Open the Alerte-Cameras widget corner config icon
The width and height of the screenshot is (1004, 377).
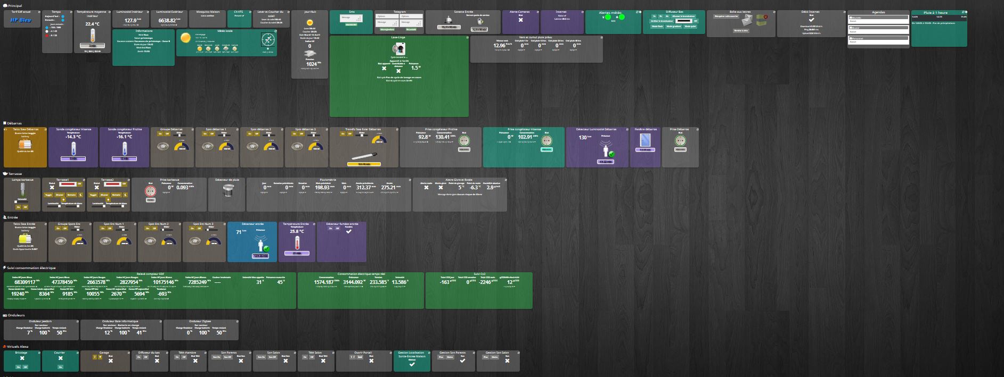click(x=537, y=12)
